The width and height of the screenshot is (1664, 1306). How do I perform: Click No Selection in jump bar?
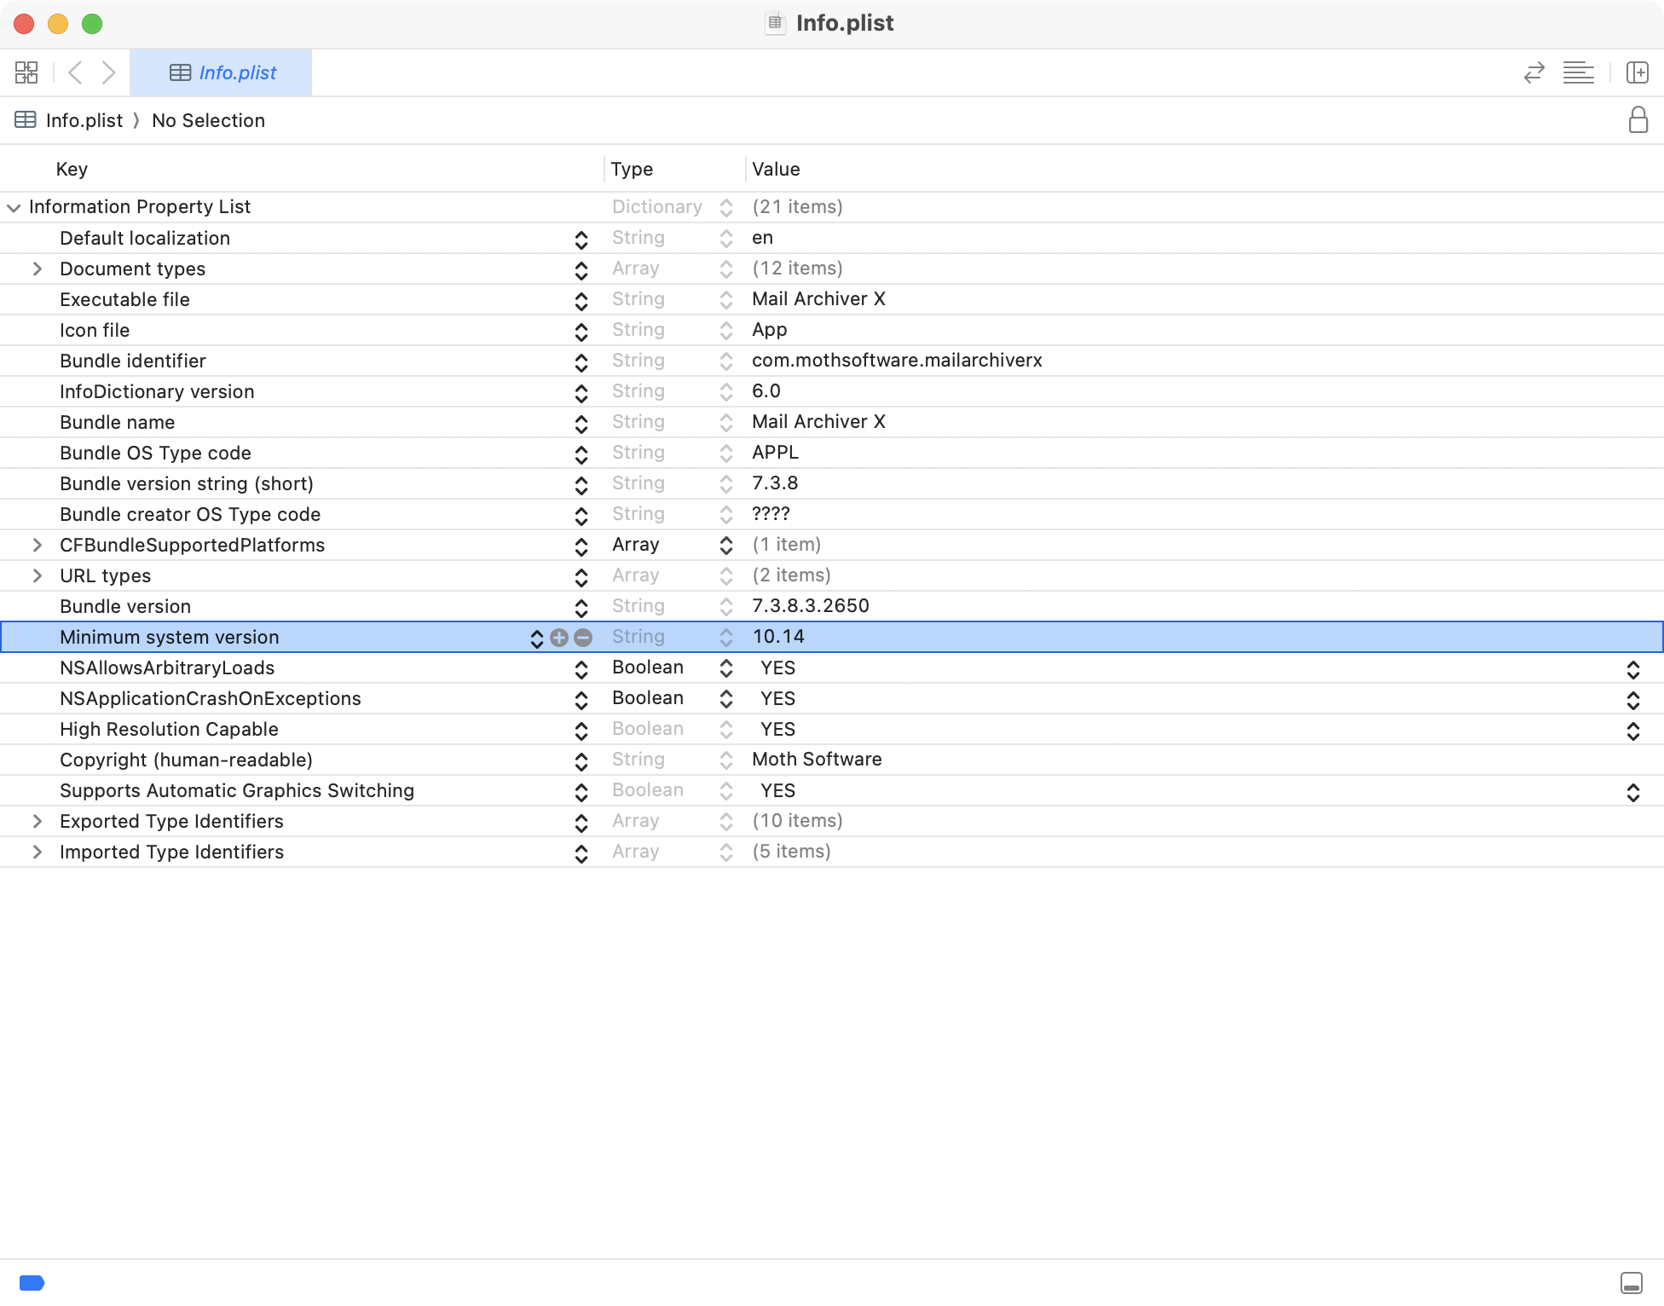pos(208,120)
